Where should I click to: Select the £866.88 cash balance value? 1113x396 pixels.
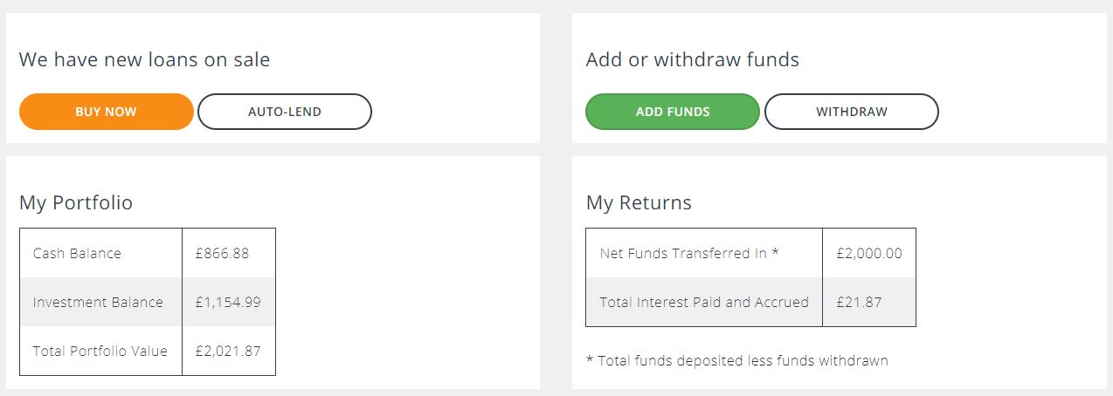pos(223,254)
